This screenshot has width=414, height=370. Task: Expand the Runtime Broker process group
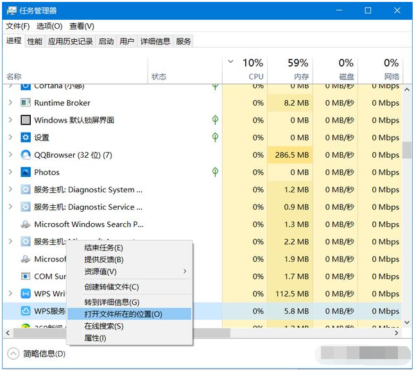10,103
